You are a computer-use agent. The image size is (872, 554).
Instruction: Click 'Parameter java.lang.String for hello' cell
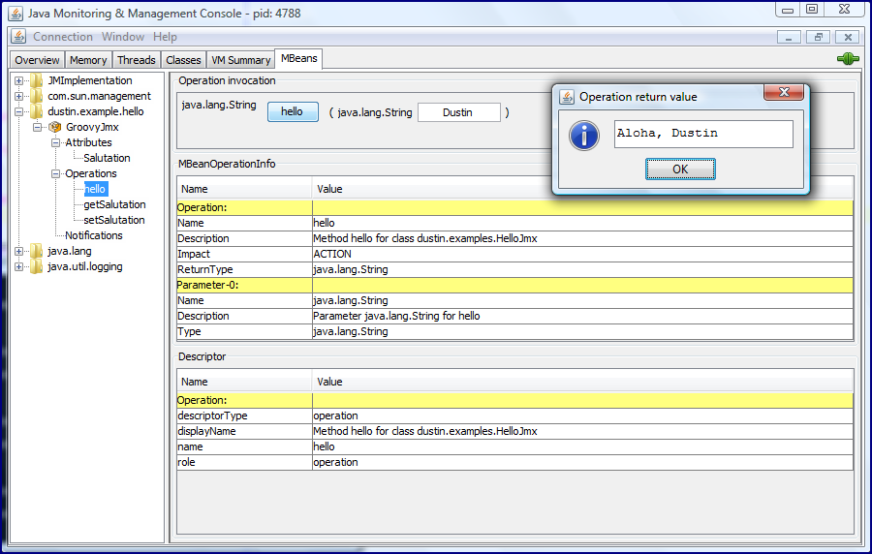pos(583,316)
